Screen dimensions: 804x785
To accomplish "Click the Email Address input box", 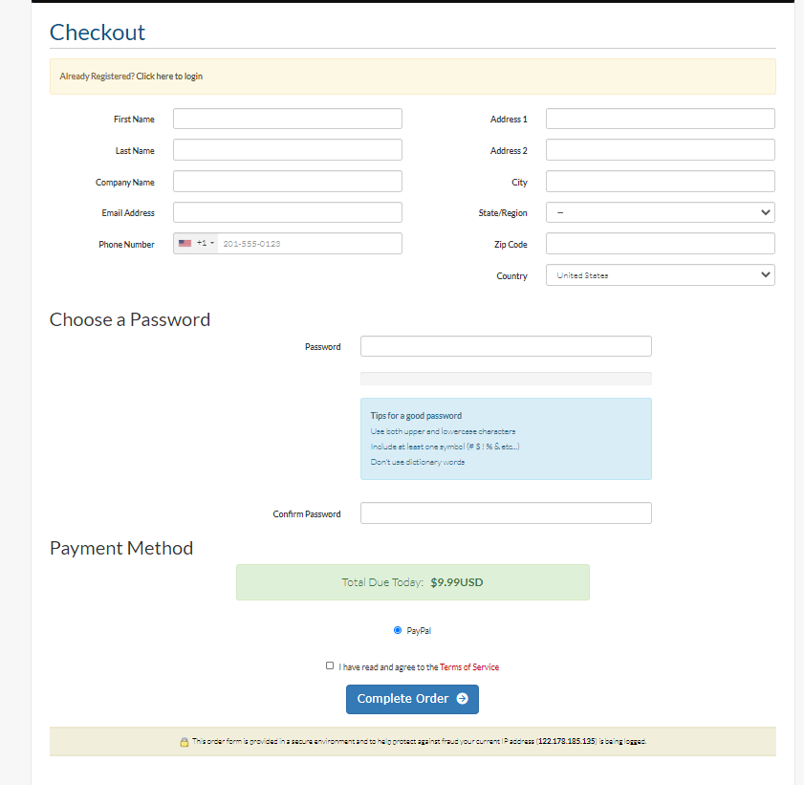I will (x=287, y=212).
